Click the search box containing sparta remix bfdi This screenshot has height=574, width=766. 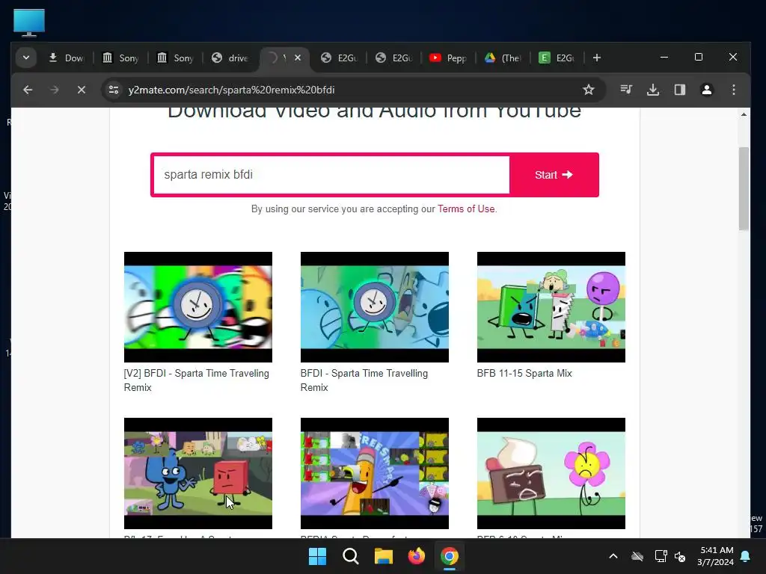[331, 175]
